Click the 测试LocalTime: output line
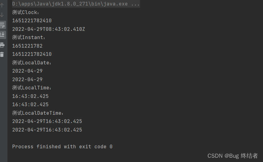Viewport: 263px width, 162px height. (32, 88)
